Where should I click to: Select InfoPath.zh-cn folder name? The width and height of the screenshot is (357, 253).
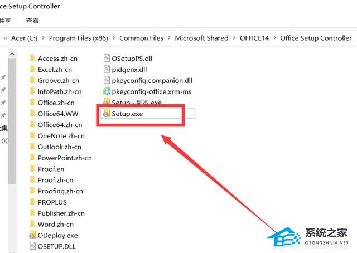(60, 92)
